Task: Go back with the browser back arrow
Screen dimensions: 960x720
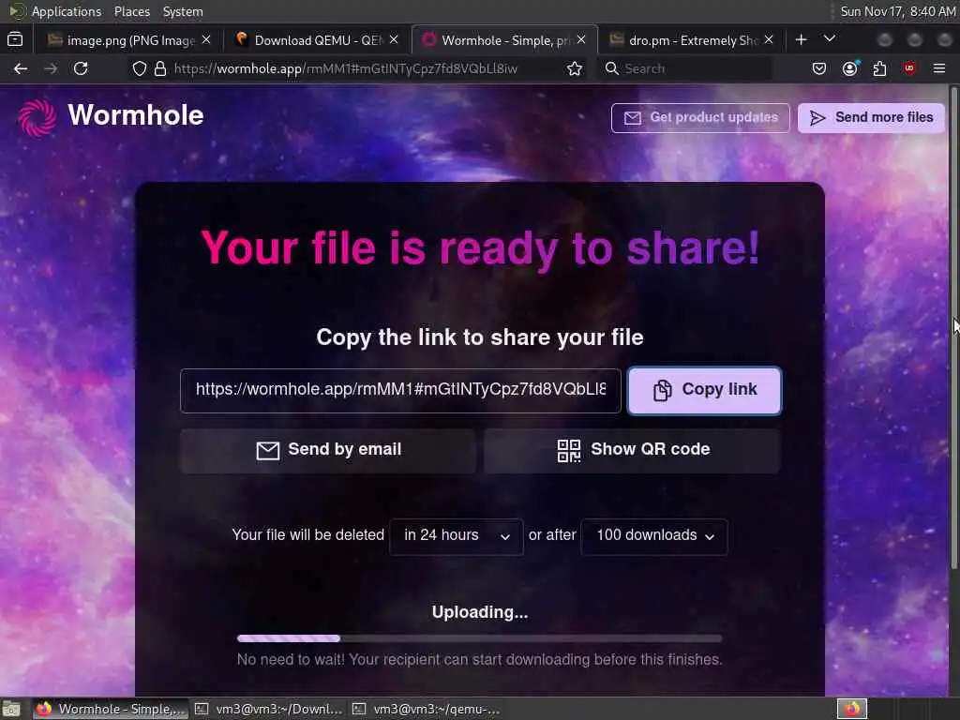Action: click(21, 68)
